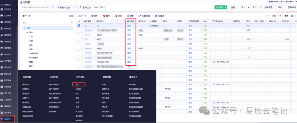Select 汕头 in customer category tree

coord(31,45)
